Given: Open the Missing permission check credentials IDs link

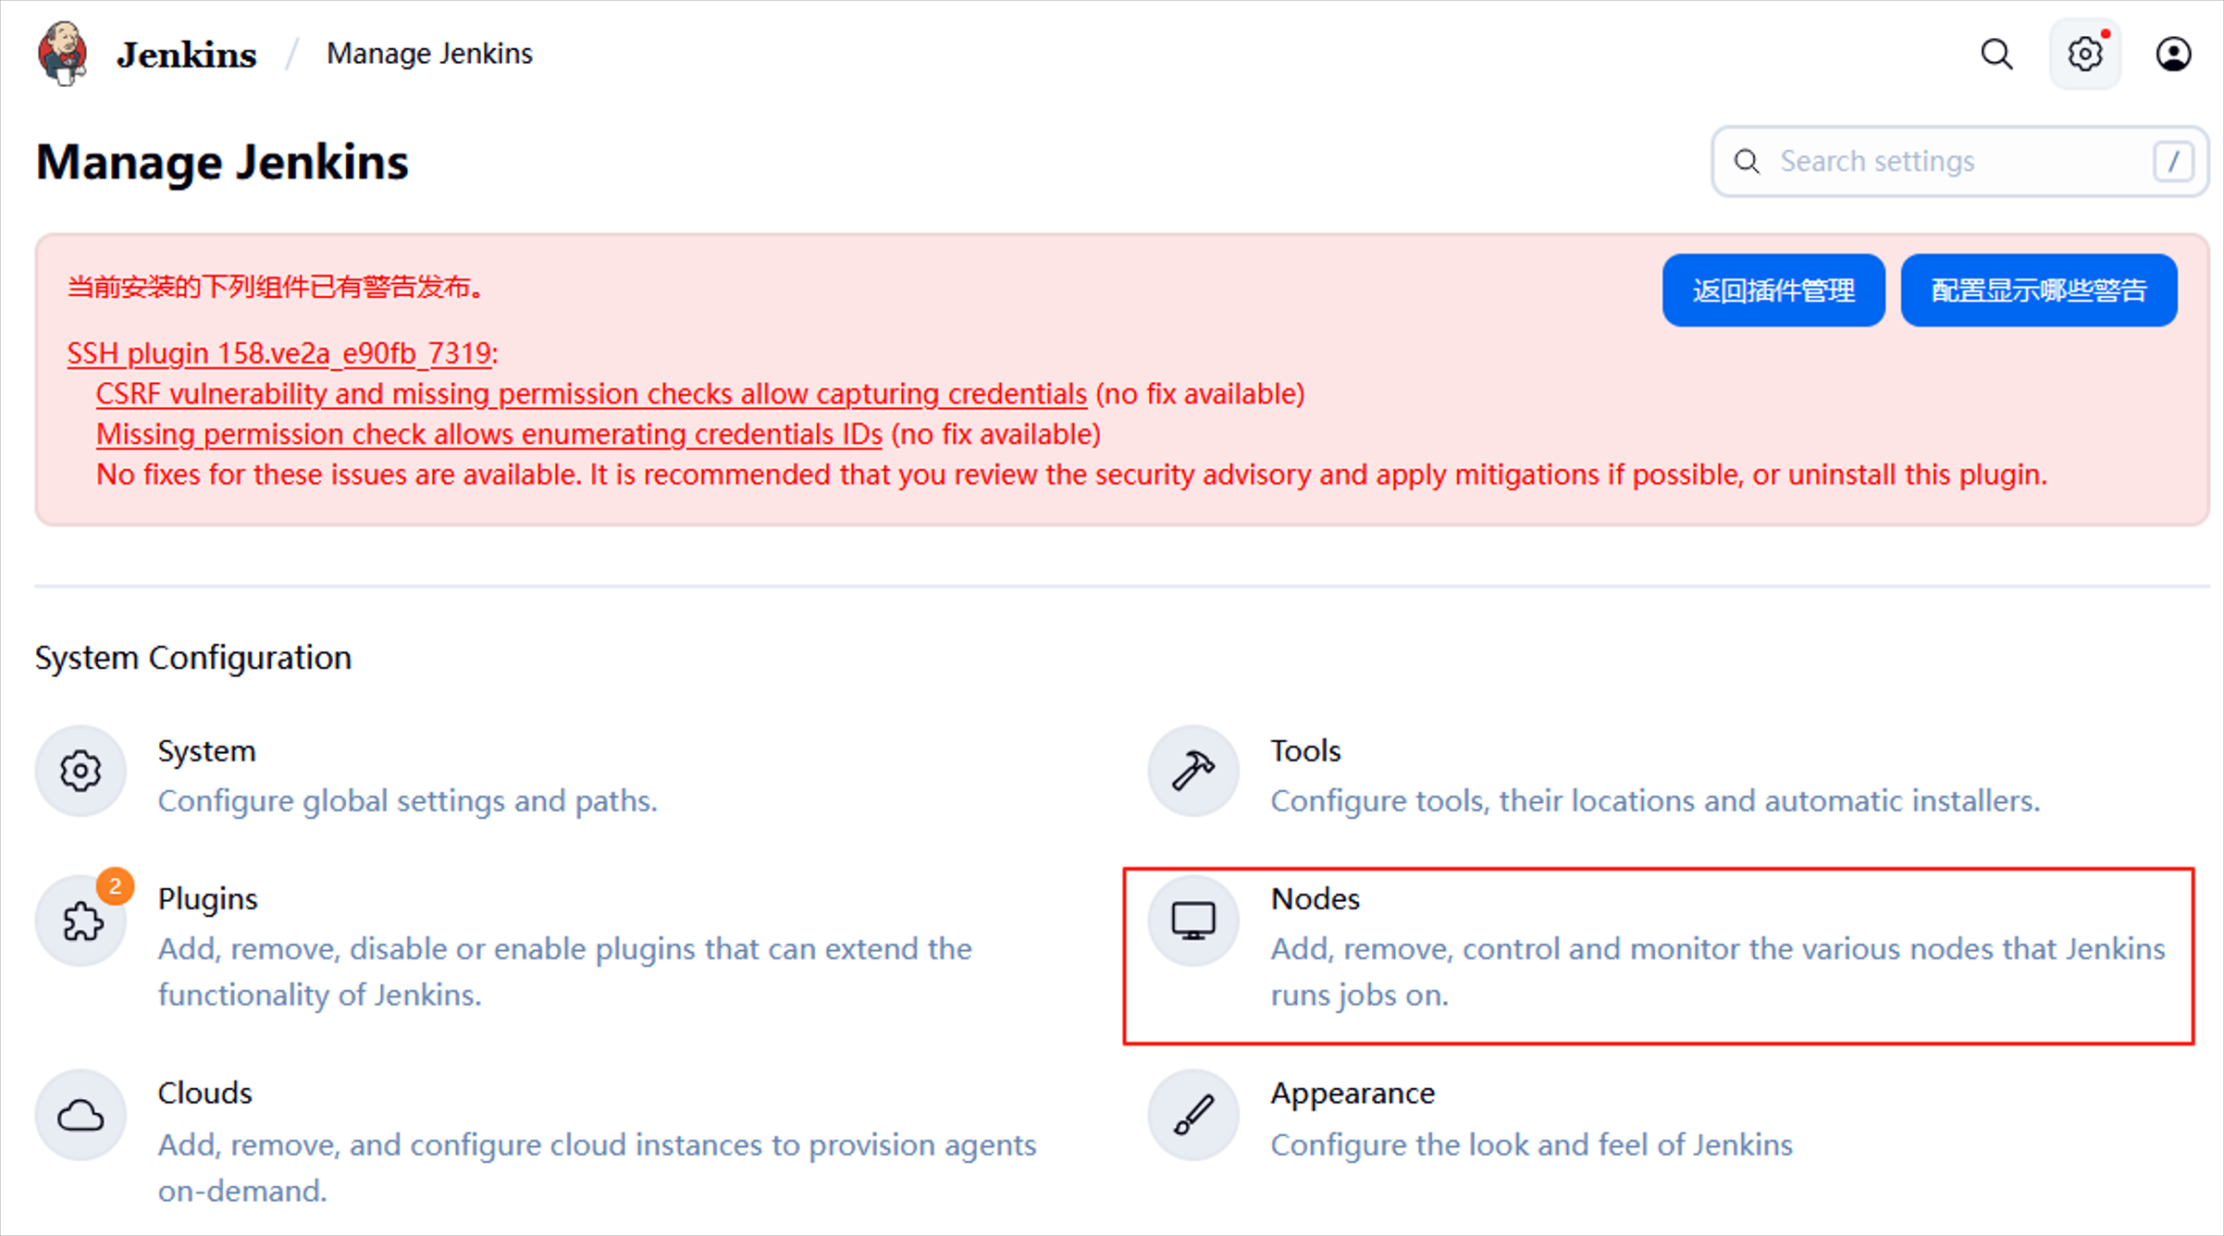Looking at the screenshot, I should coord(489,434).
